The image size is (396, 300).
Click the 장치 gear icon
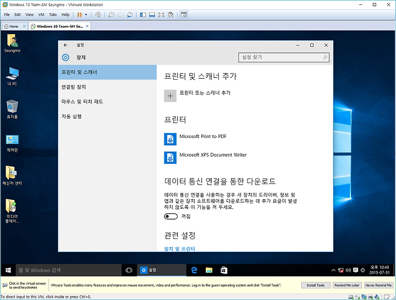(x=65, y=58)
